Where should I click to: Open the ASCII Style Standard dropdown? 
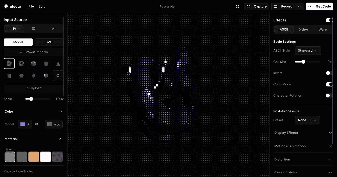point(308,51)
